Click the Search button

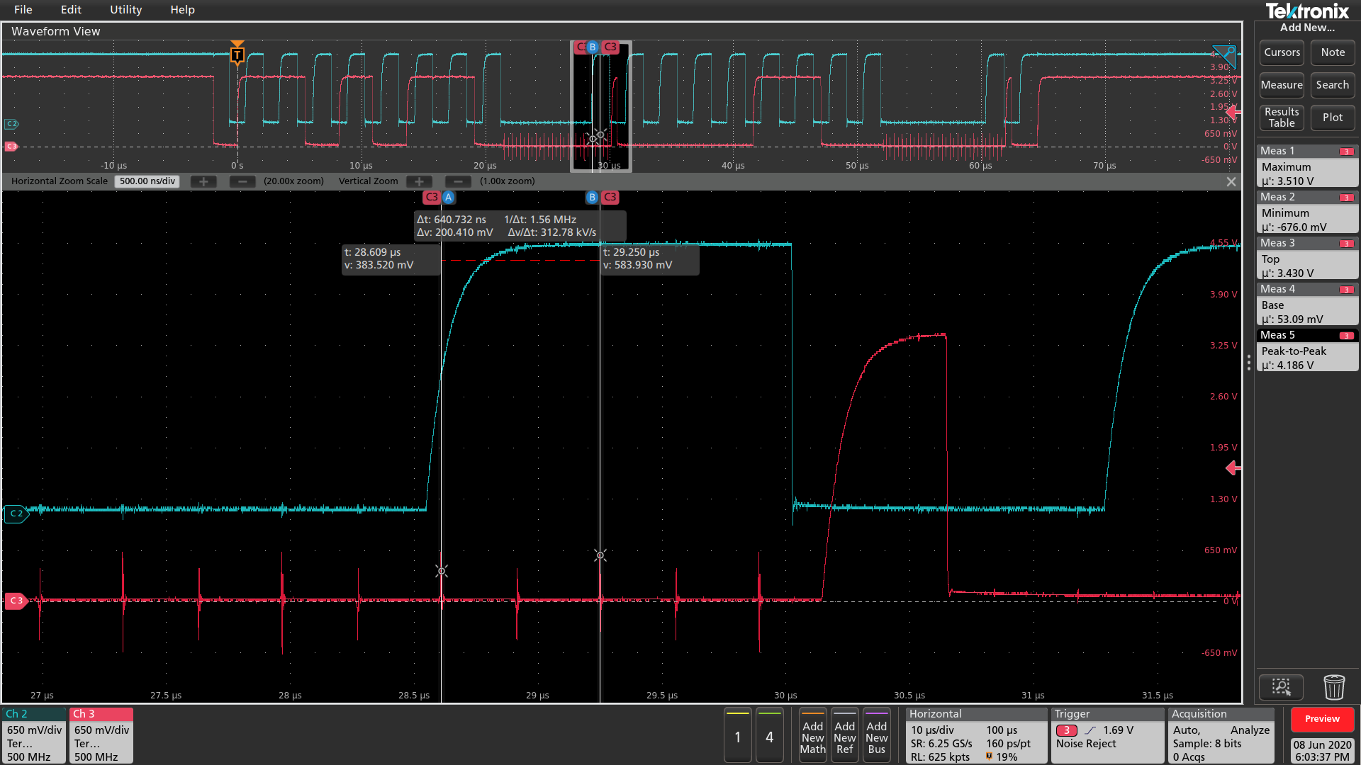coord(1333,85)
